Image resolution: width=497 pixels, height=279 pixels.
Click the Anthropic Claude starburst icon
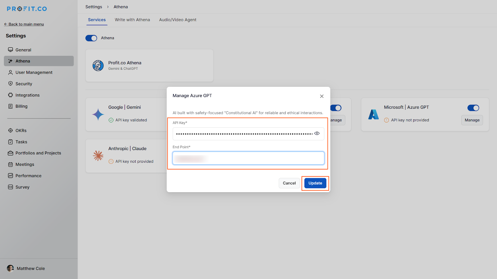coord(98,156)
